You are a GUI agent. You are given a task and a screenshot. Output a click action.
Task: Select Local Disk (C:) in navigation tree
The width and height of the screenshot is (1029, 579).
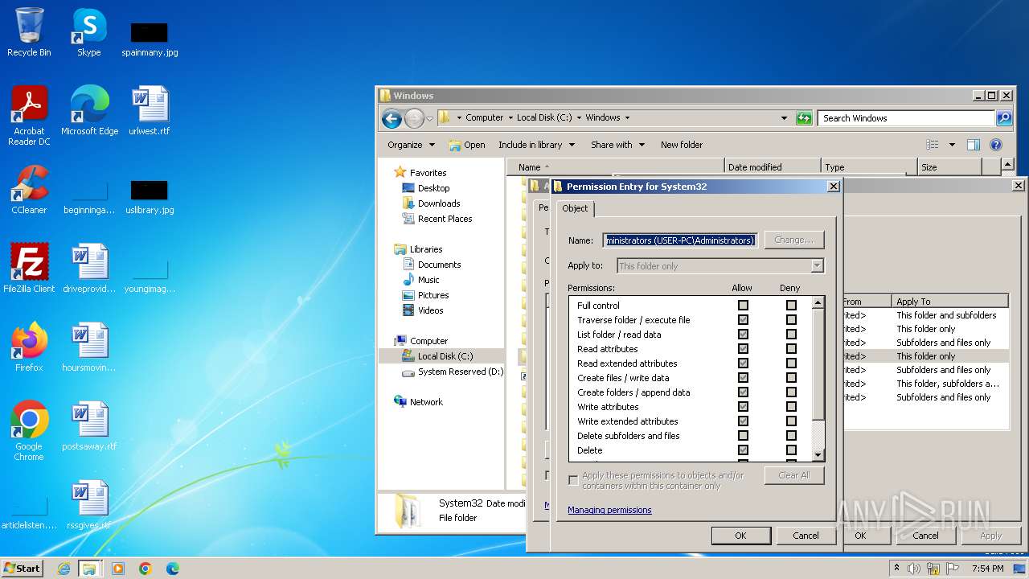(x=445, y=356)
